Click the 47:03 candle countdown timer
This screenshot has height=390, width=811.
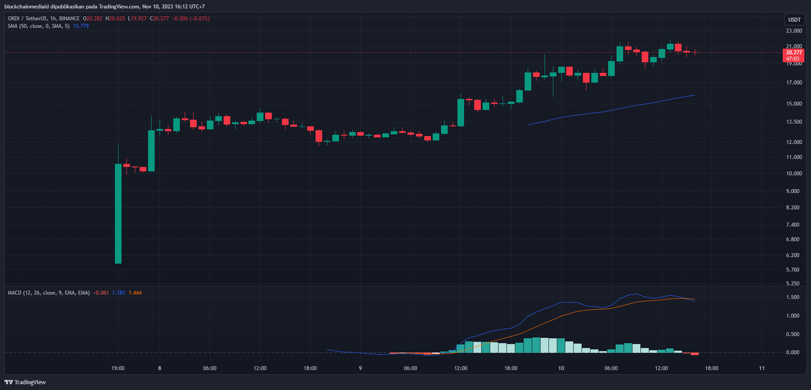coord(793,59)
